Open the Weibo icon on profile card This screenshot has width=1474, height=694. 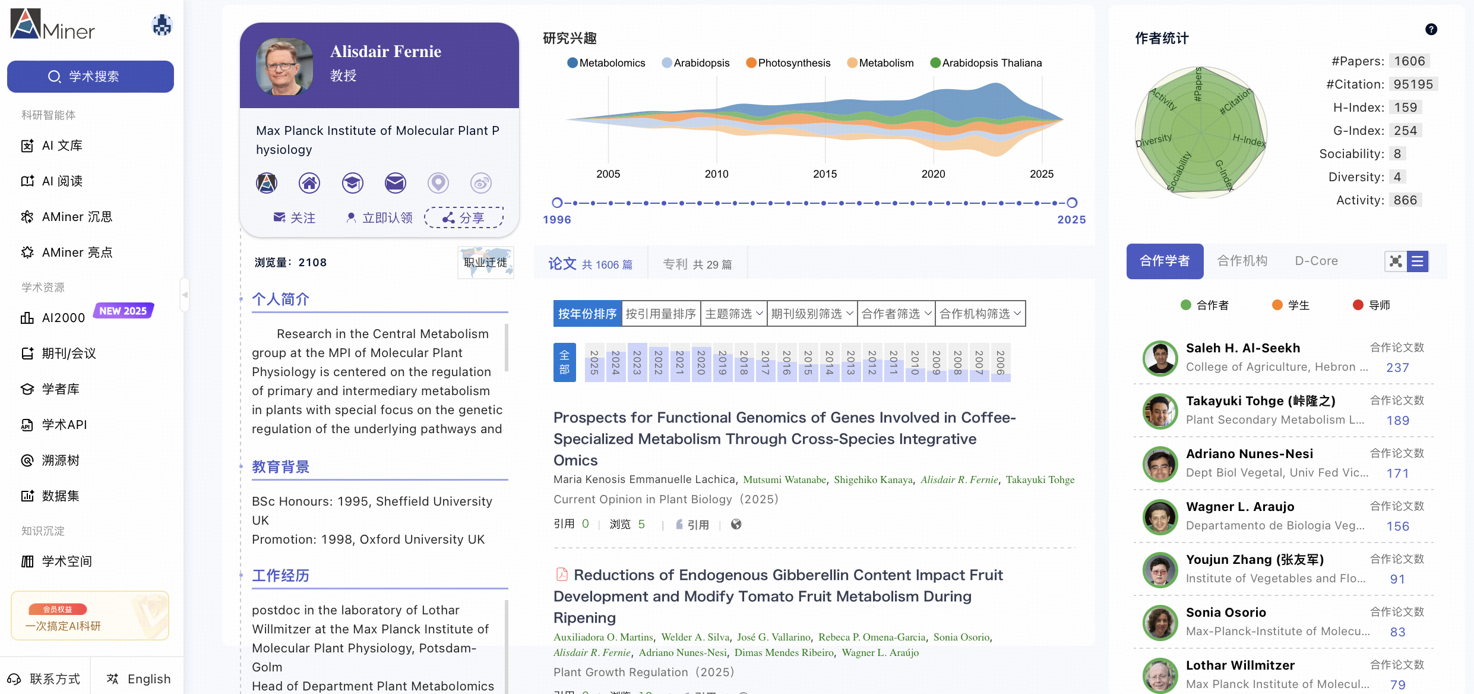[480, 183]
